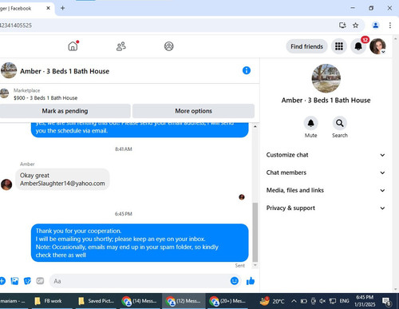Click the install app icon in address bar
Screen dimensions: 399x309
[342, 26]
